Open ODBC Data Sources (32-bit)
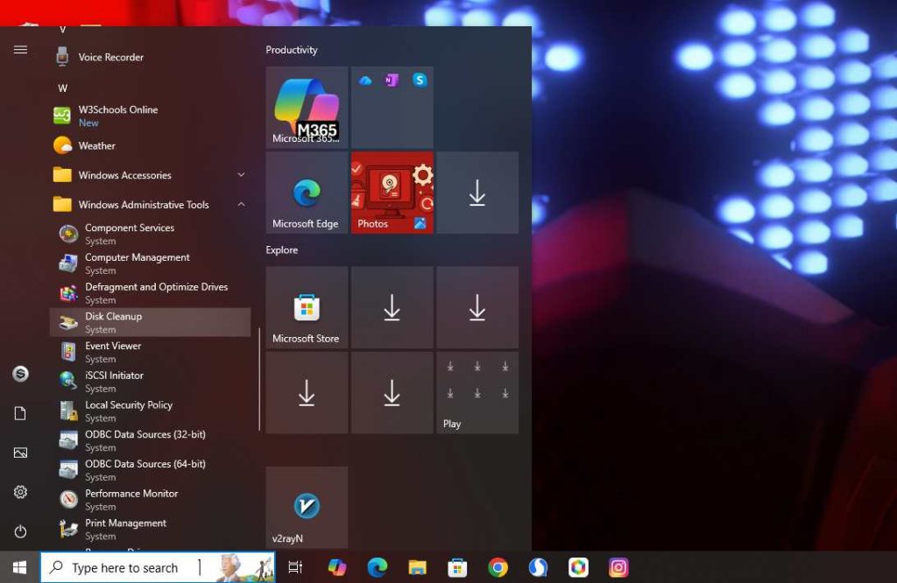 click(150, 440)
